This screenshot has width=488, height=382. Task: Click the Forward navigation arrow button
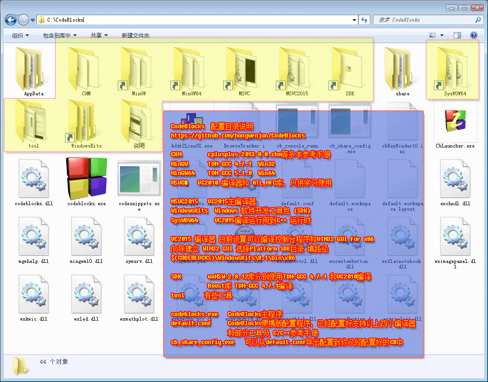coord(24,20)
